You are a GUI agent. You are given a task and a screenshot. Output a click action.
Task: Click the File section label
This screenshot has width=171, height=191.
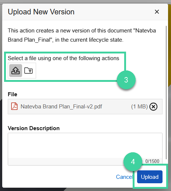point(13,94)
